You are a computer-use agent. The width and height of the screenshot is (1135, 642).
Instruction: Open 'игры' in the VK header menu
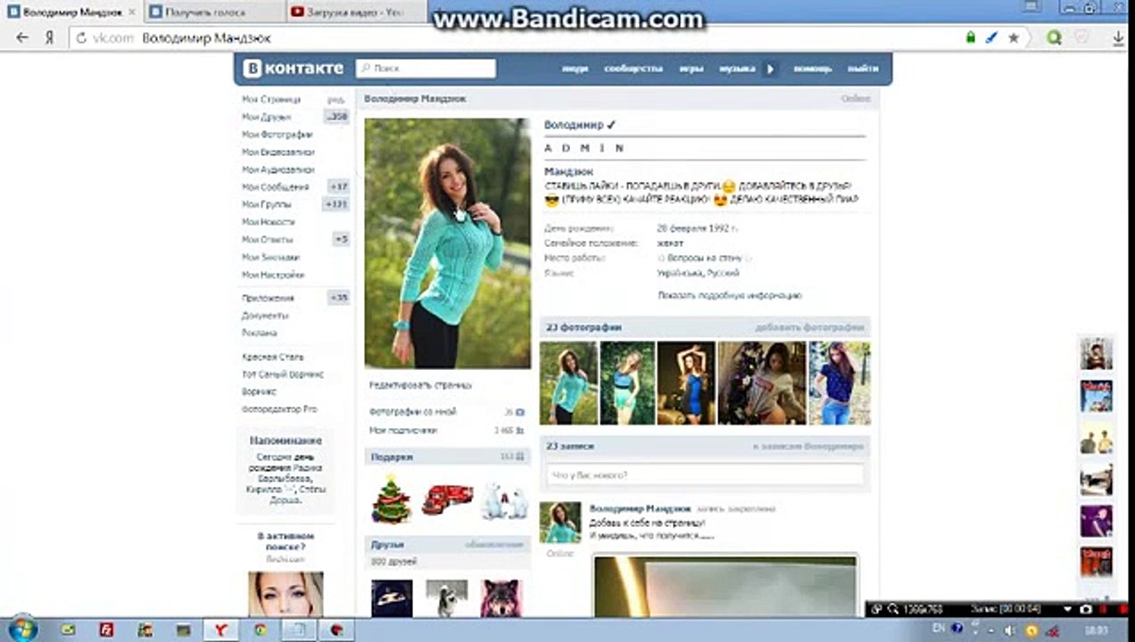(x=691, y=68)
